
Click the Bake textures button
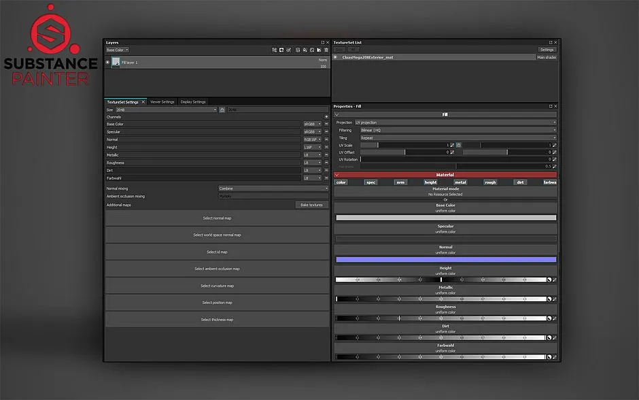coord(311,204)
